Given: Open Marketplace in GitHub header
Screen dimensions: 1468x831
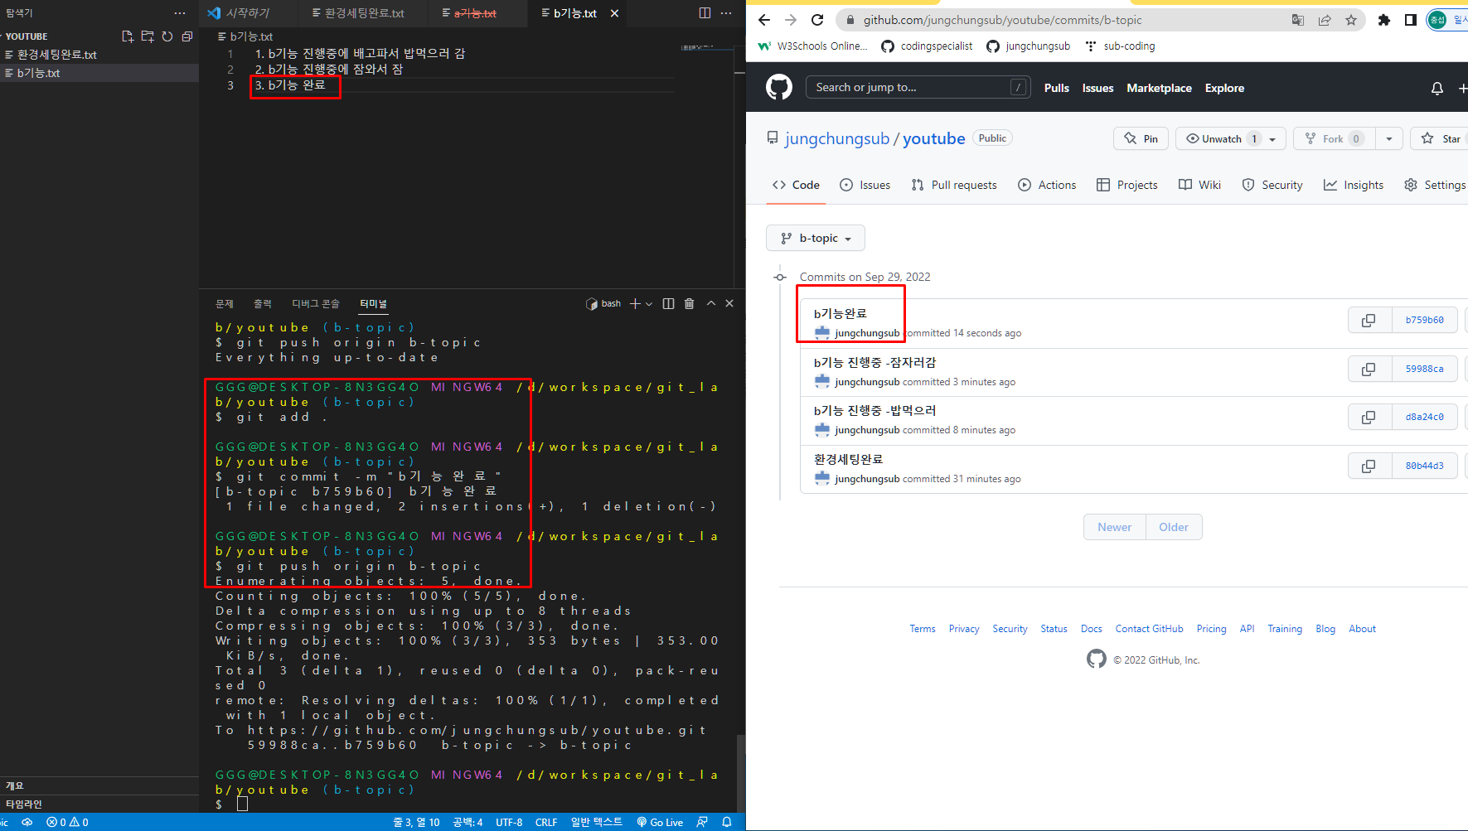Looking at the screenshot, I should point(1159,88).
